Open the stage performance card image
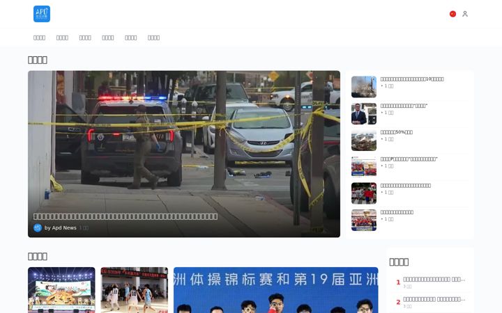 click(61, 290)
